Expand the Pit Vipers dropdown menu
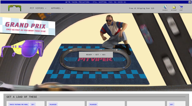Viewport: 192px width, 106px height. click(x=38, y=8)
